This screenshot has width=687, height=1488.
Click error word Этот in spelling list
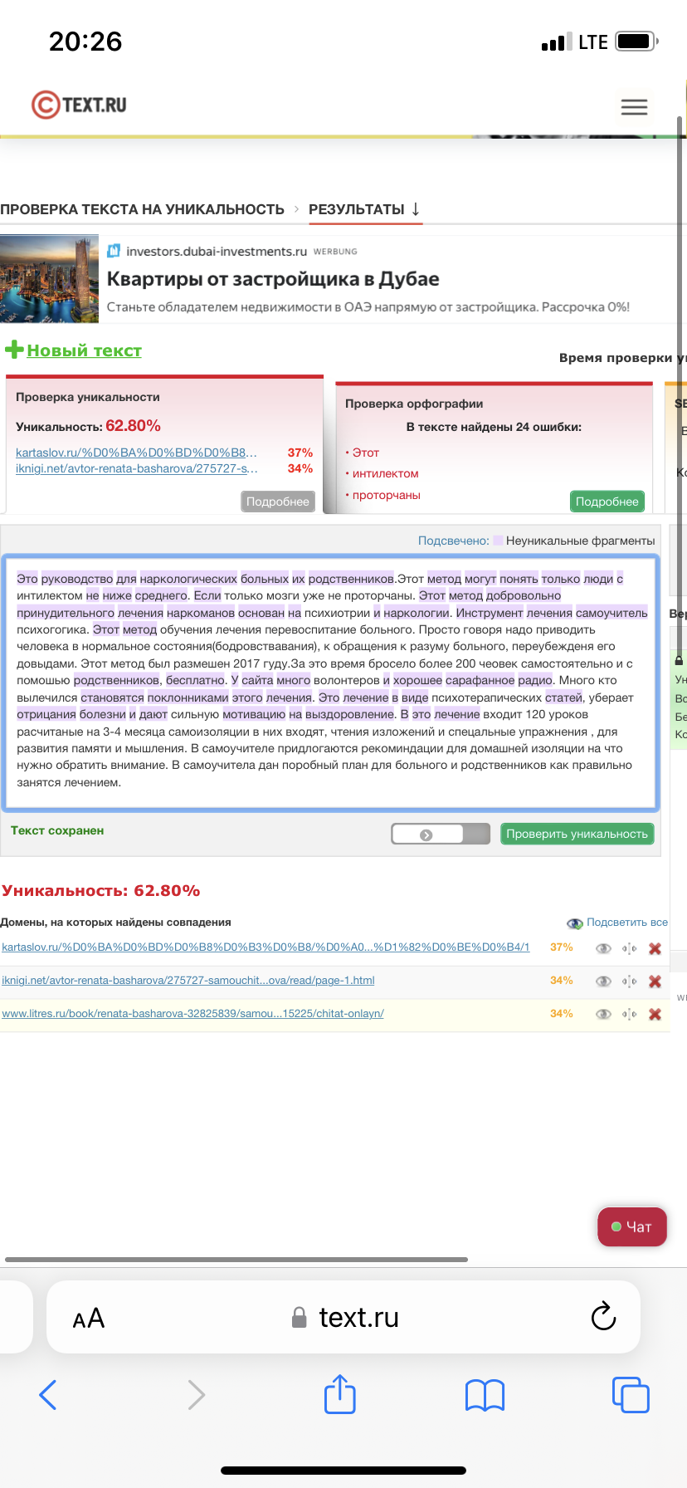[x=366, y=453]
